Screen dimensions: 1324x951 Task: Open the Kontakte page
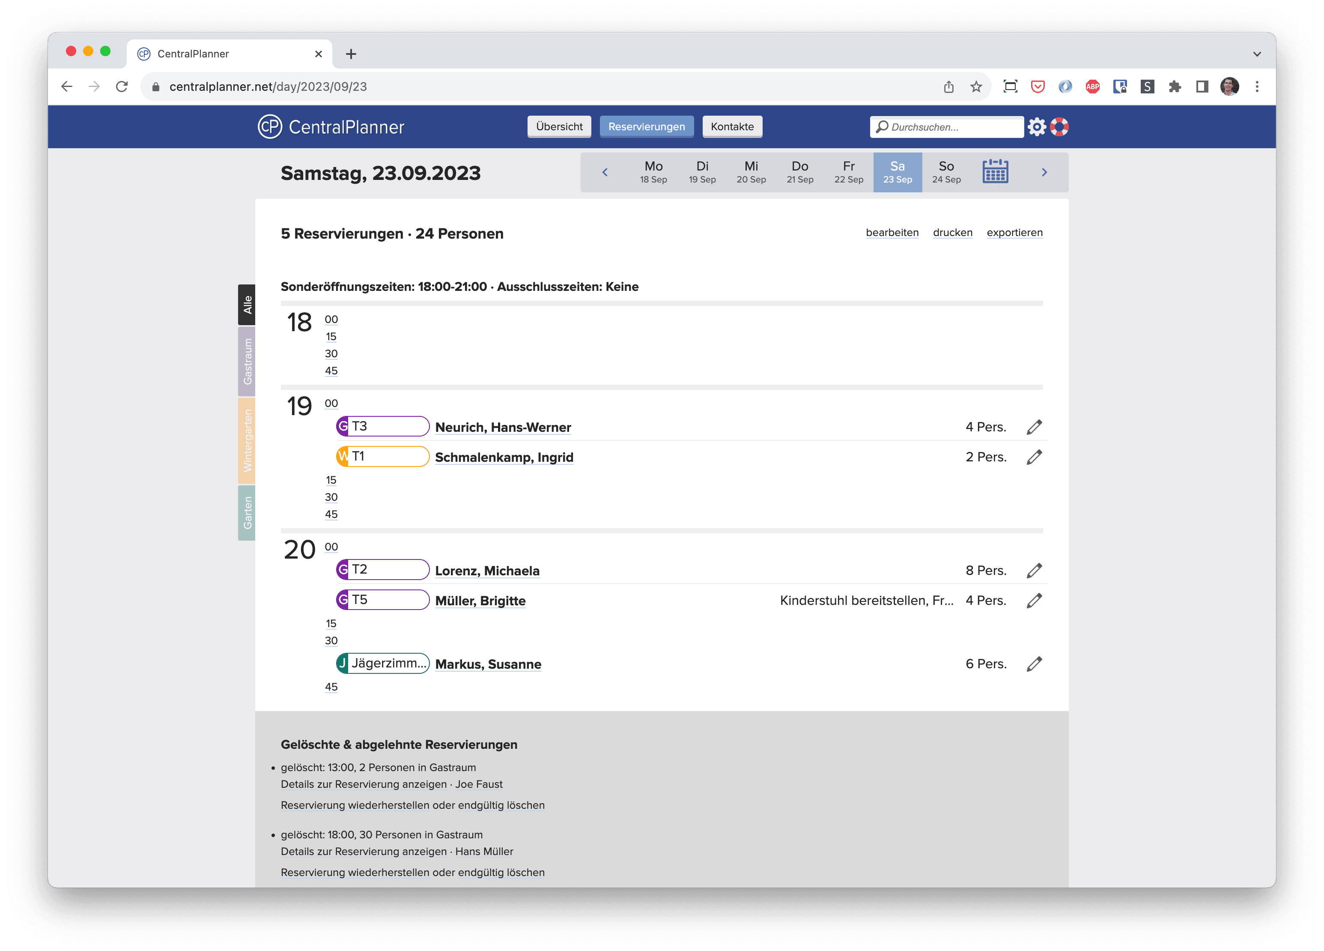732,127
